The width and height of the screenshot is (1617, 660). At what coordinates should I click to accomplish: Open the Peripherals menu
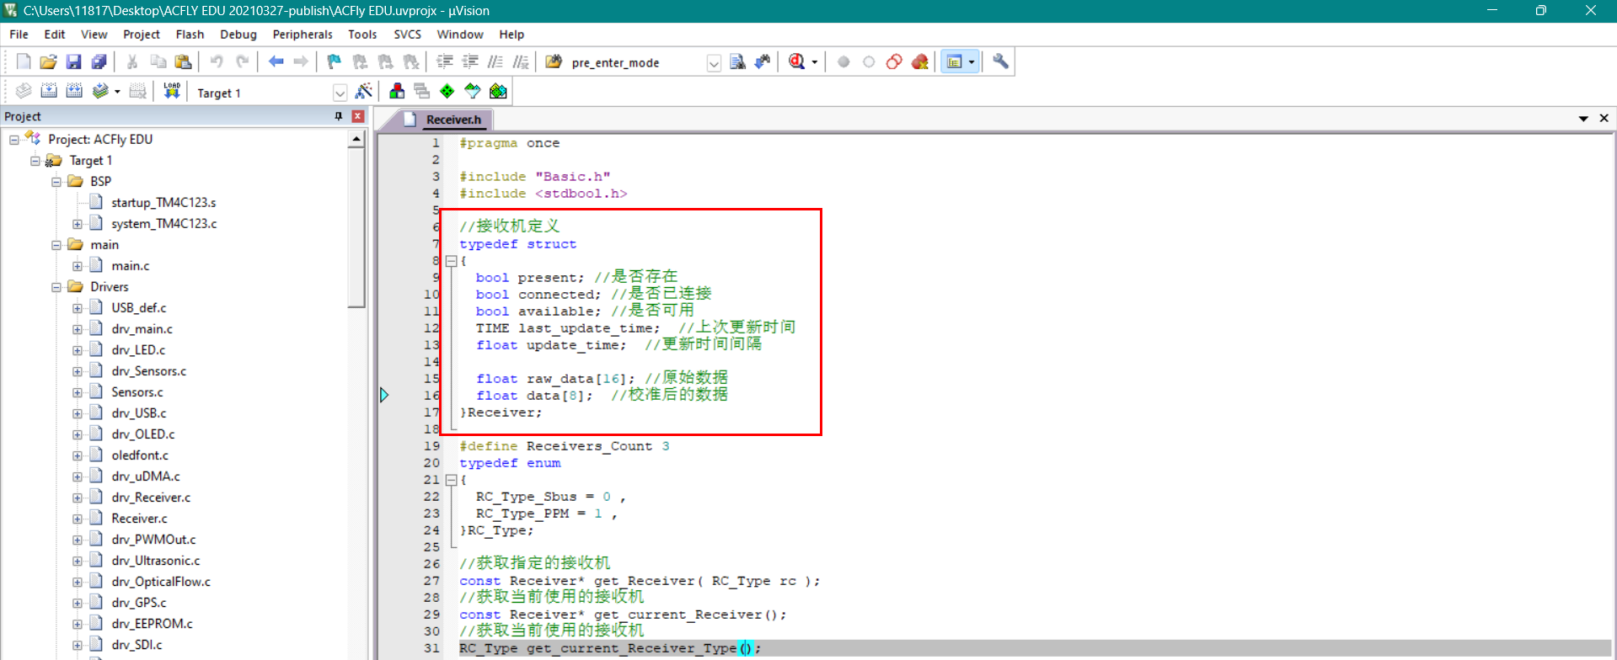pos(303,35)
